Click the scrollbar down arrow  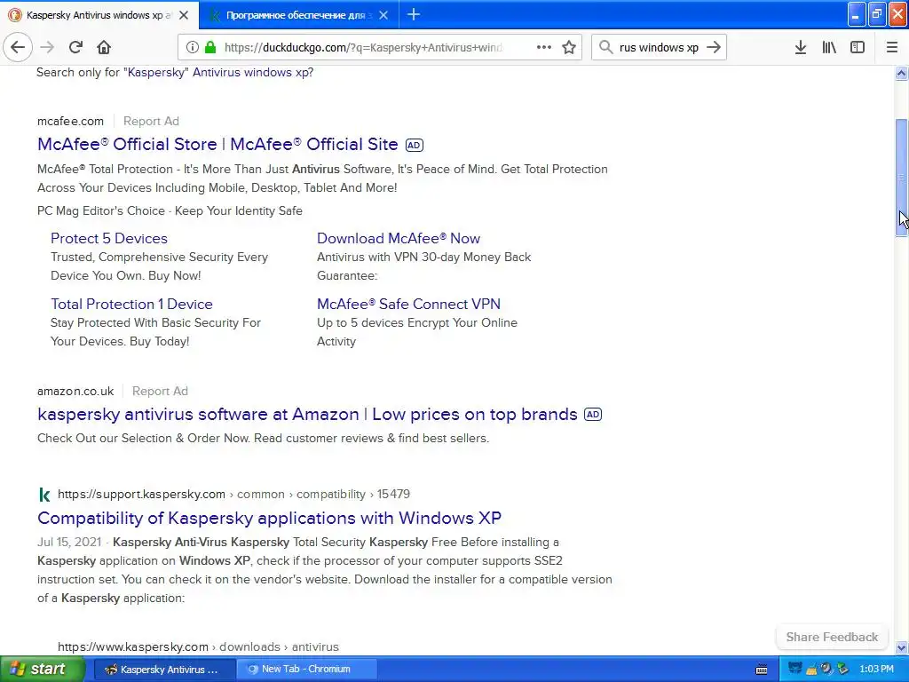point(901,647)
